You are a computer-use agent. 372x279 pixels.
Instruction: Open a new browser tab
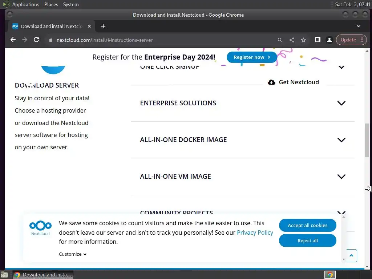[103, 26]
